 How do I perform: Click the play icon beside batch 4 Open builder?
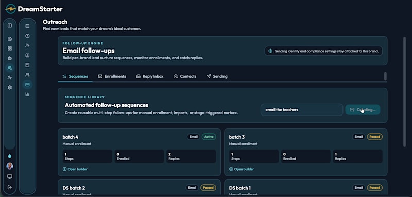(65, 169)
